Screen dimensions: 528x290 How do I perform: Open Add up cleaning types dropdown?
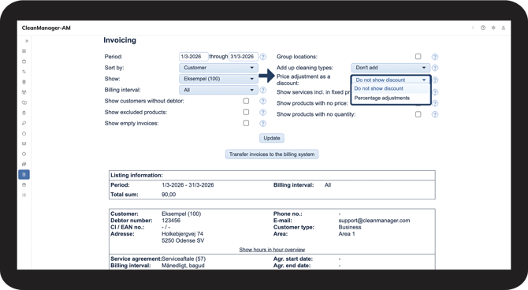[x=391, y=68]
